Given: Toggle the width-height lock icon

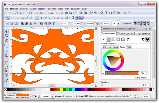Looking at the screenshot, I should 98,23.
